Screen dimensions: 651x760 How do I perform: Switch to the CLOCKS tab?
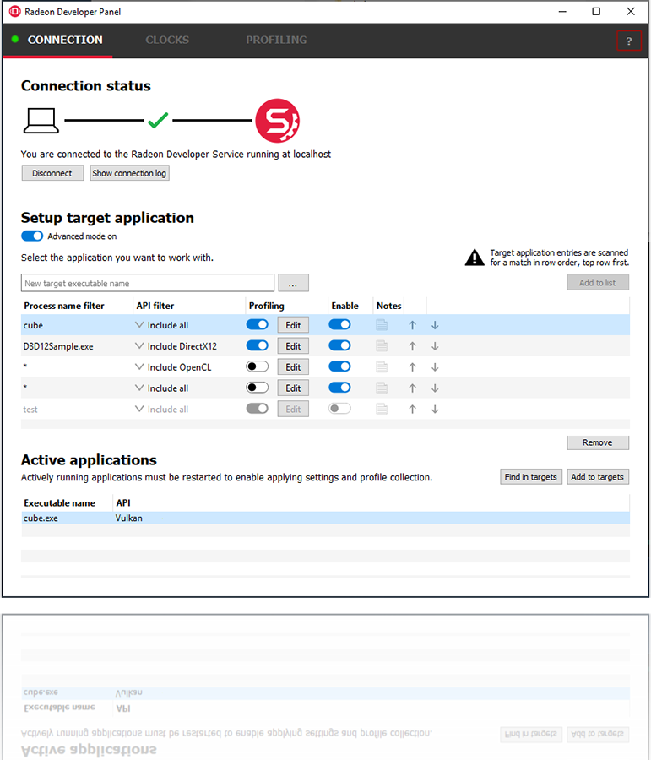click(x=167, y=40)
